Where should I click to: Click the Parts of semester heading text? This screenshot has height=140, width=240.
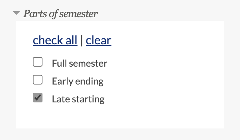pyautogui.click(x=61, y=14)
